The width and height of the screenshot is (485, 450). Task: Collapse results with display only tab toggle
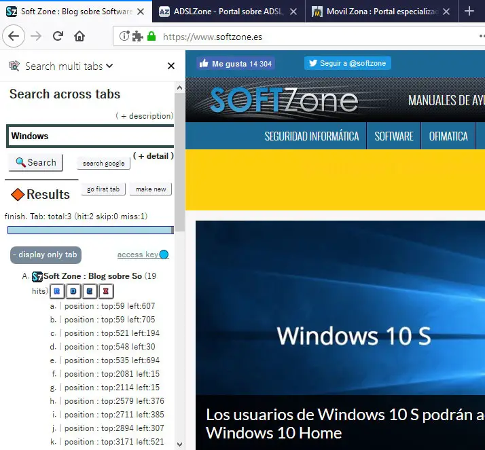(x=46, y=255)
